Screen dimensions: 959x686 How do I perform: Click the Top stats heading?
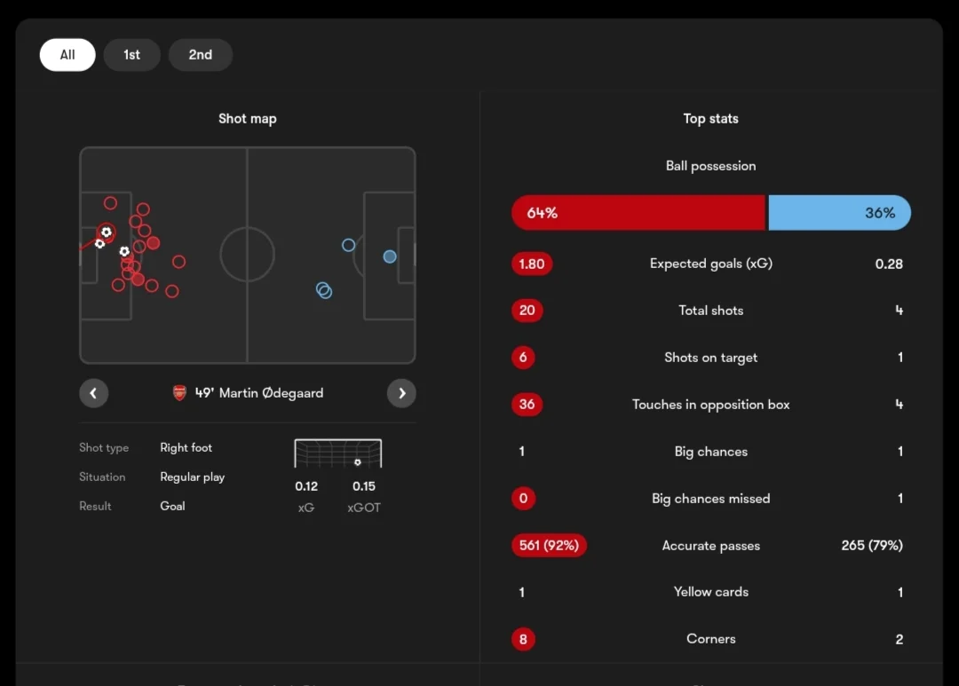[710, 119]
